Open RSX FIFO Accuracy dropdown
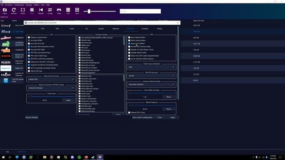This screenshot has height=160, width=285. pyautogui.click(x=151, y=76)
